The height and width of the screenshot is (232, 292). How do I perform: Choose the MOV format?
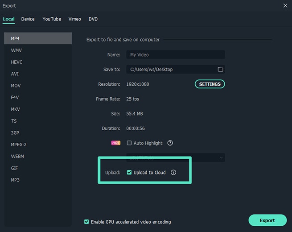coord(16,86)
